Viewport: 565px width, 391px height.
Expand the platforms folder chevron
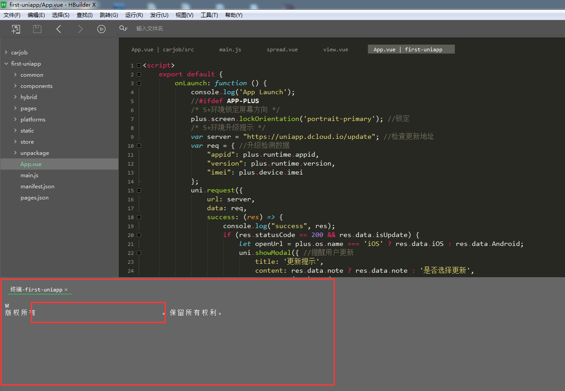[15, 120]
